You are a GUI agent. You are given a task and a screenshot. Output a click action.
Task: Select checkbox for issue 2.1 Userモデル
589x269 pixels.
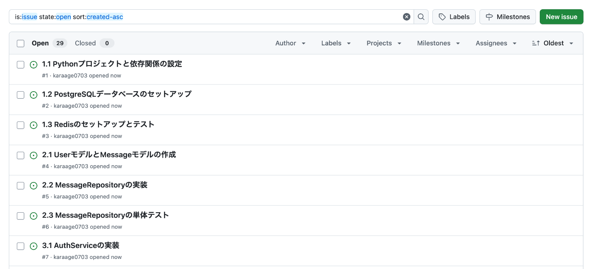coord(21,156)
